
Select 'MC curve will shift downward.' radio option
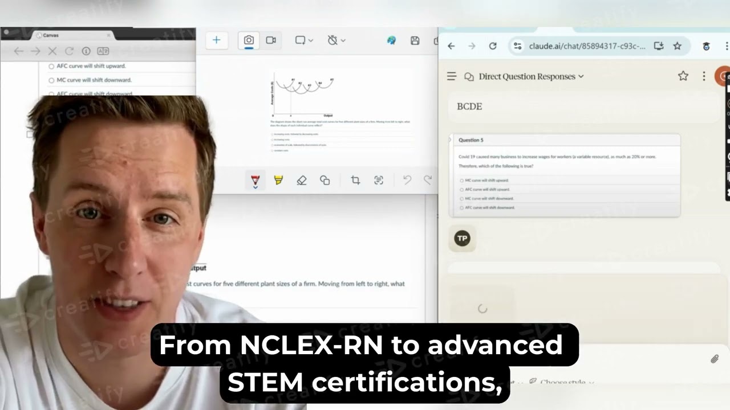coord(51,80)
